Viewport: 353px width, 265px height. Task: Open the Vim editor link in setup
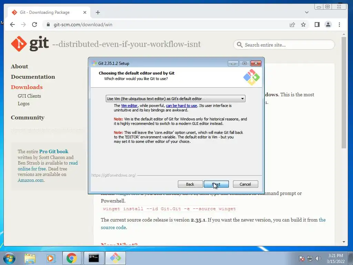point(129,106)
